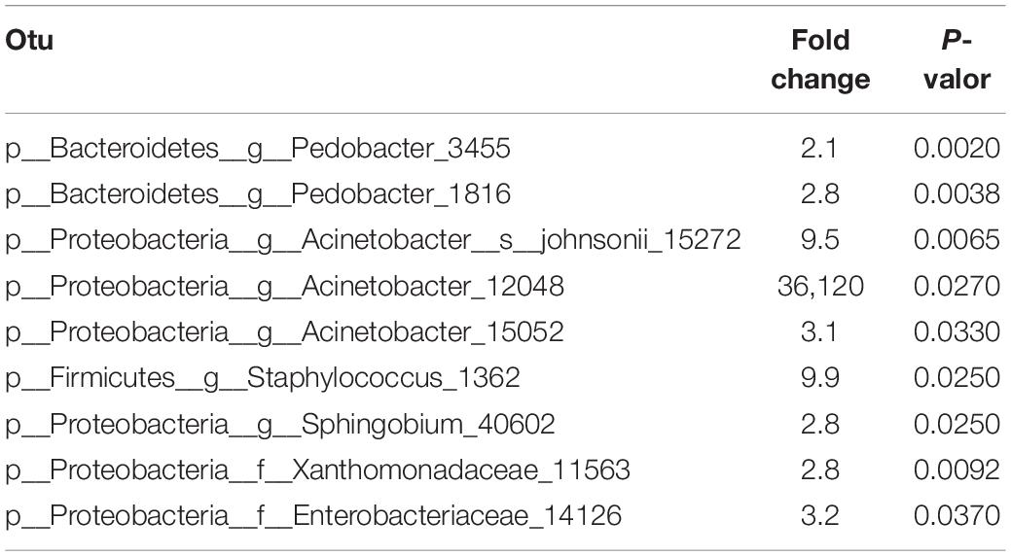Select the P-value 0.0020 cell
Image resolution: width=1011 pixels, height=556 pixels.
point(957,149)
